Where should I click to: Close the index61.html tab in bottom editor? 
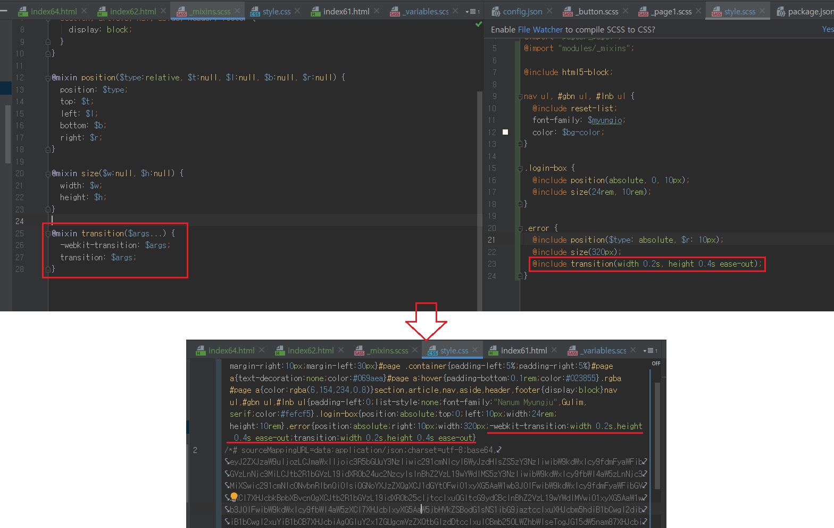tap(554, 350)
